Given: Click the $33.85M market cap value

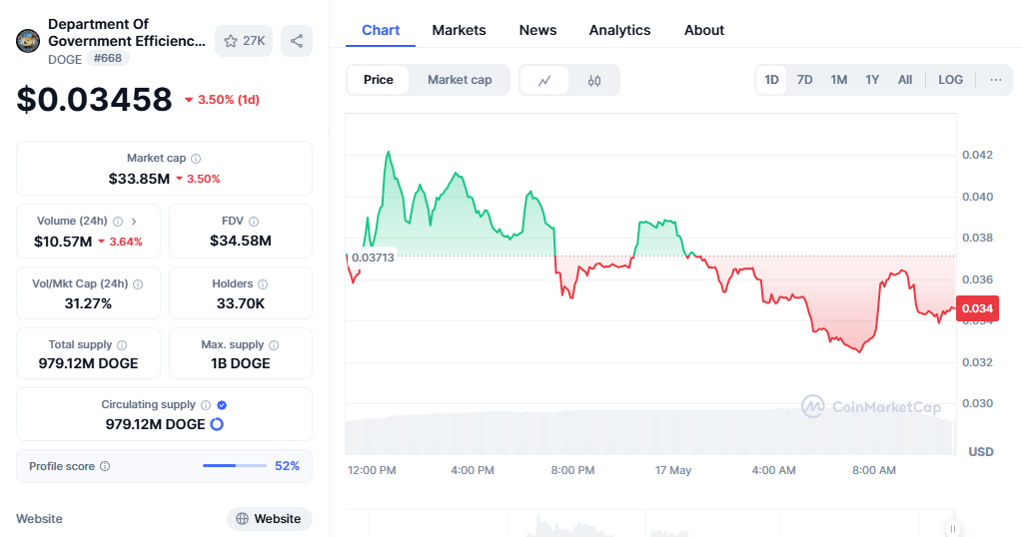Looking at the screenshot, I should [x=139, y=179].
